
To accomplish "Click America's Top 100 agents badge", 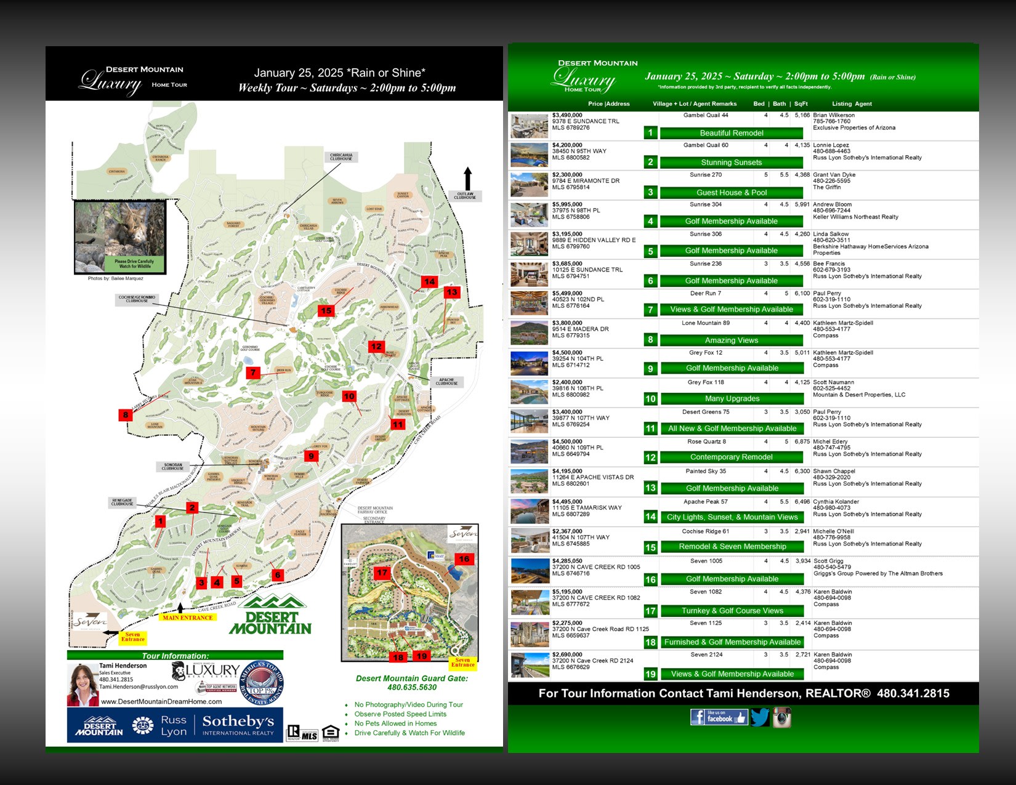I will tap(261, 683).
